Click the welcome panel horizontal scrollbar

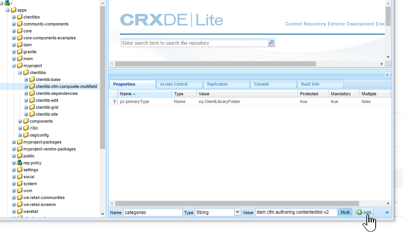[x=215, y=64]
